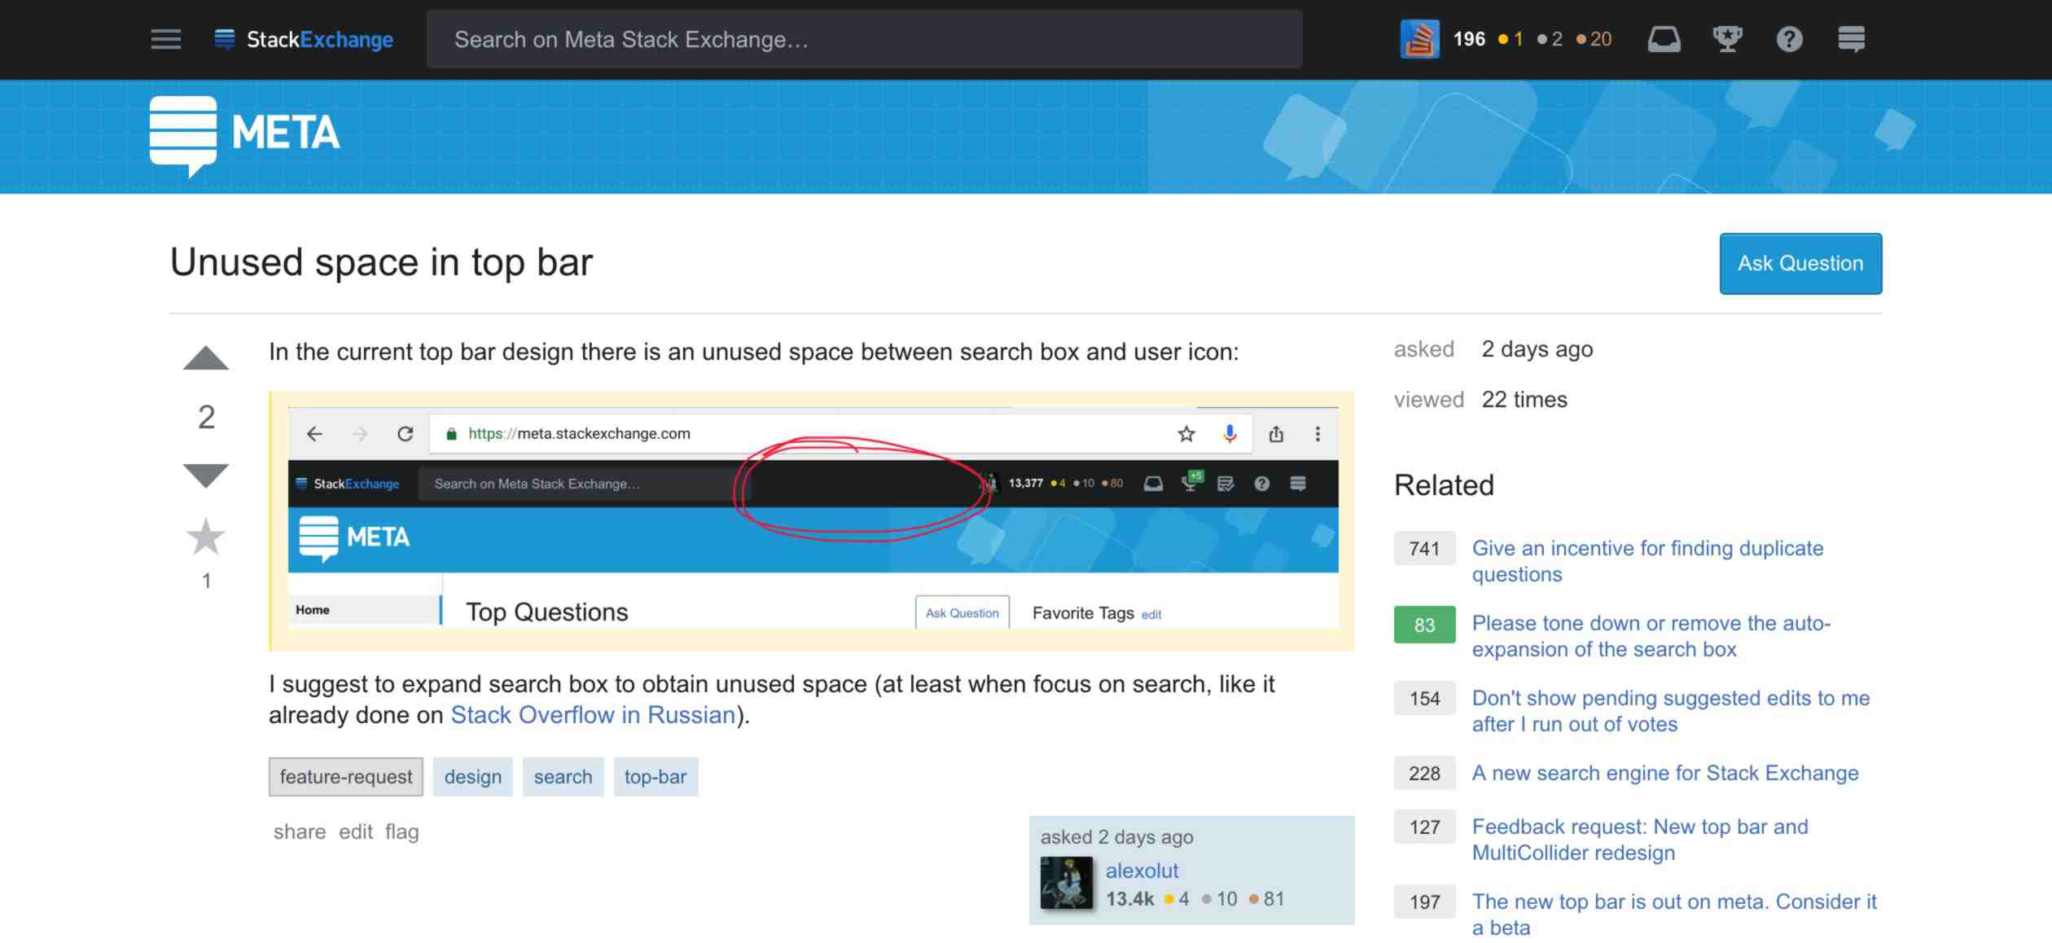Click alexolut's 13.4k reputation
The height and width of the screenshot is (943, 2052).
[1129, 899]
